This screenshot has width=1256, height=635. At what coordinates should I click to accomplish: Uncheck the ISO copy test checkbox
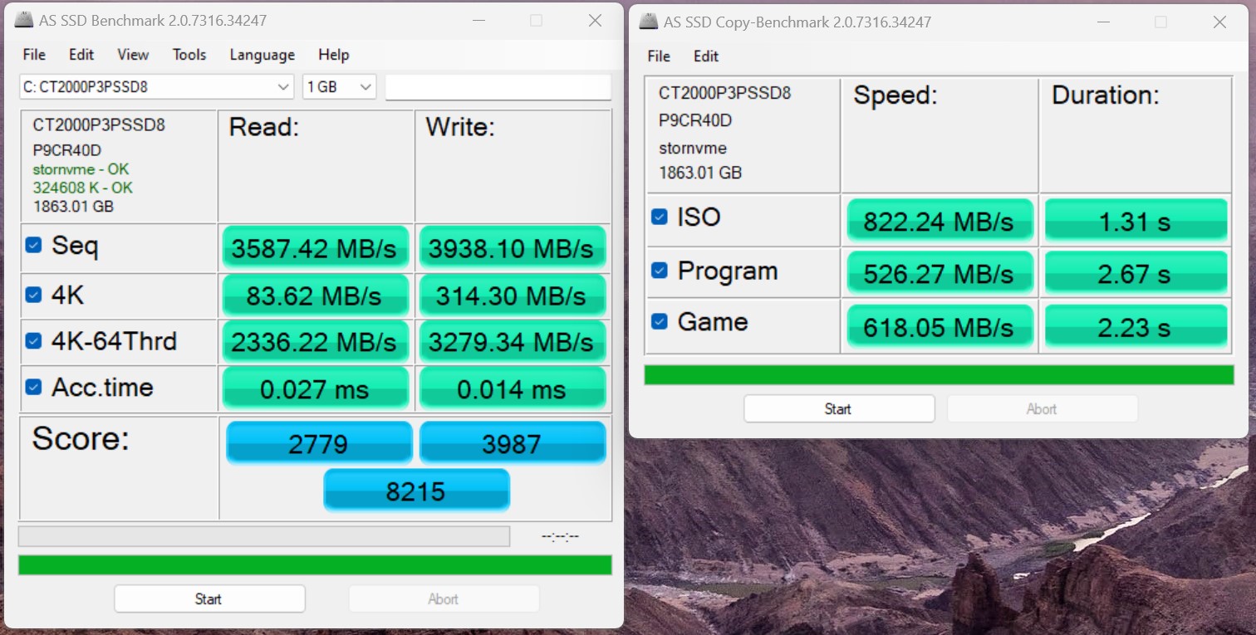(x=660, y=217)
